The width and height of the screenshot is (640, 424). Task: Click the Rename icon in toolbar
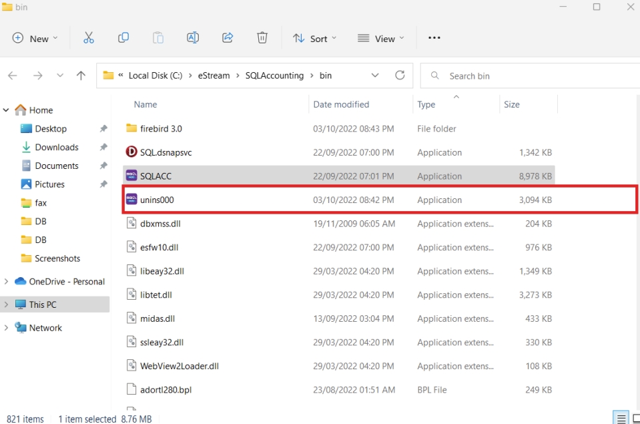pyautogui.click(x=193, y=38)
